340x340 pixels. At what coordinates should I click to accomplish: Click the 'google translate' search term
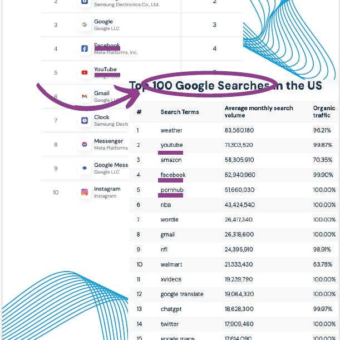[181, 294]
